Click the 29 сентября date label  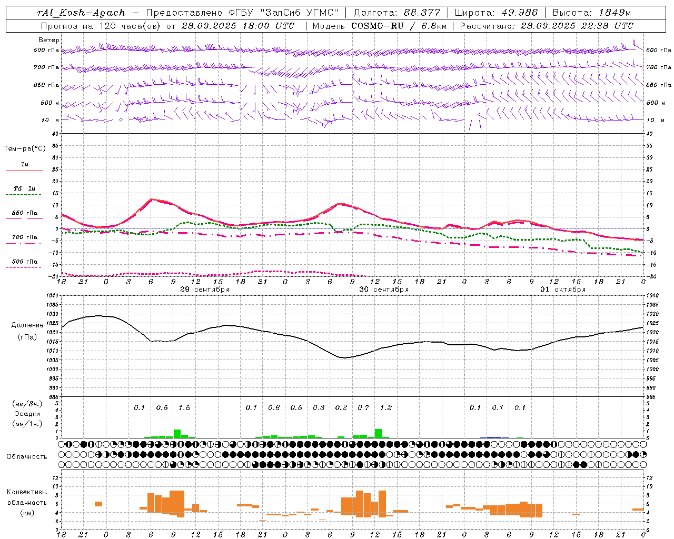(x=205, y=290)
